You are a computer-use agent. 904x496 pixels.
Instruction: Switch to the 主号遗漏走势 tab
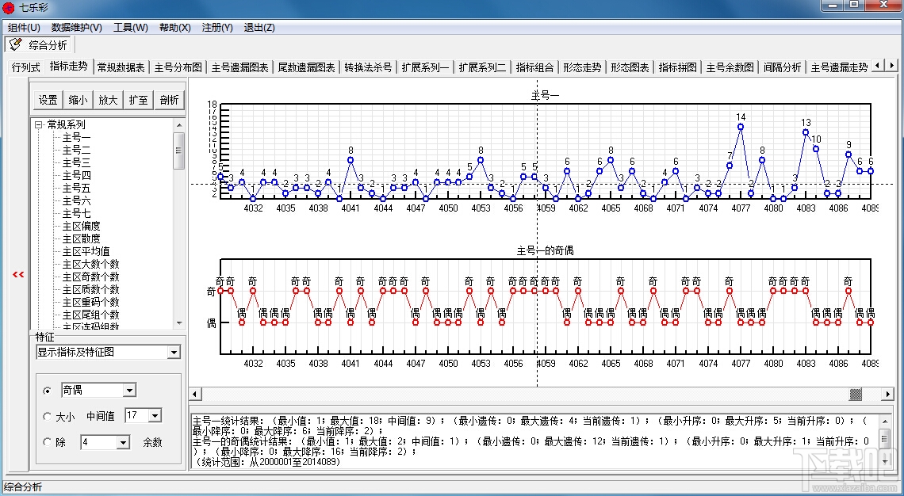click(839, 67)
